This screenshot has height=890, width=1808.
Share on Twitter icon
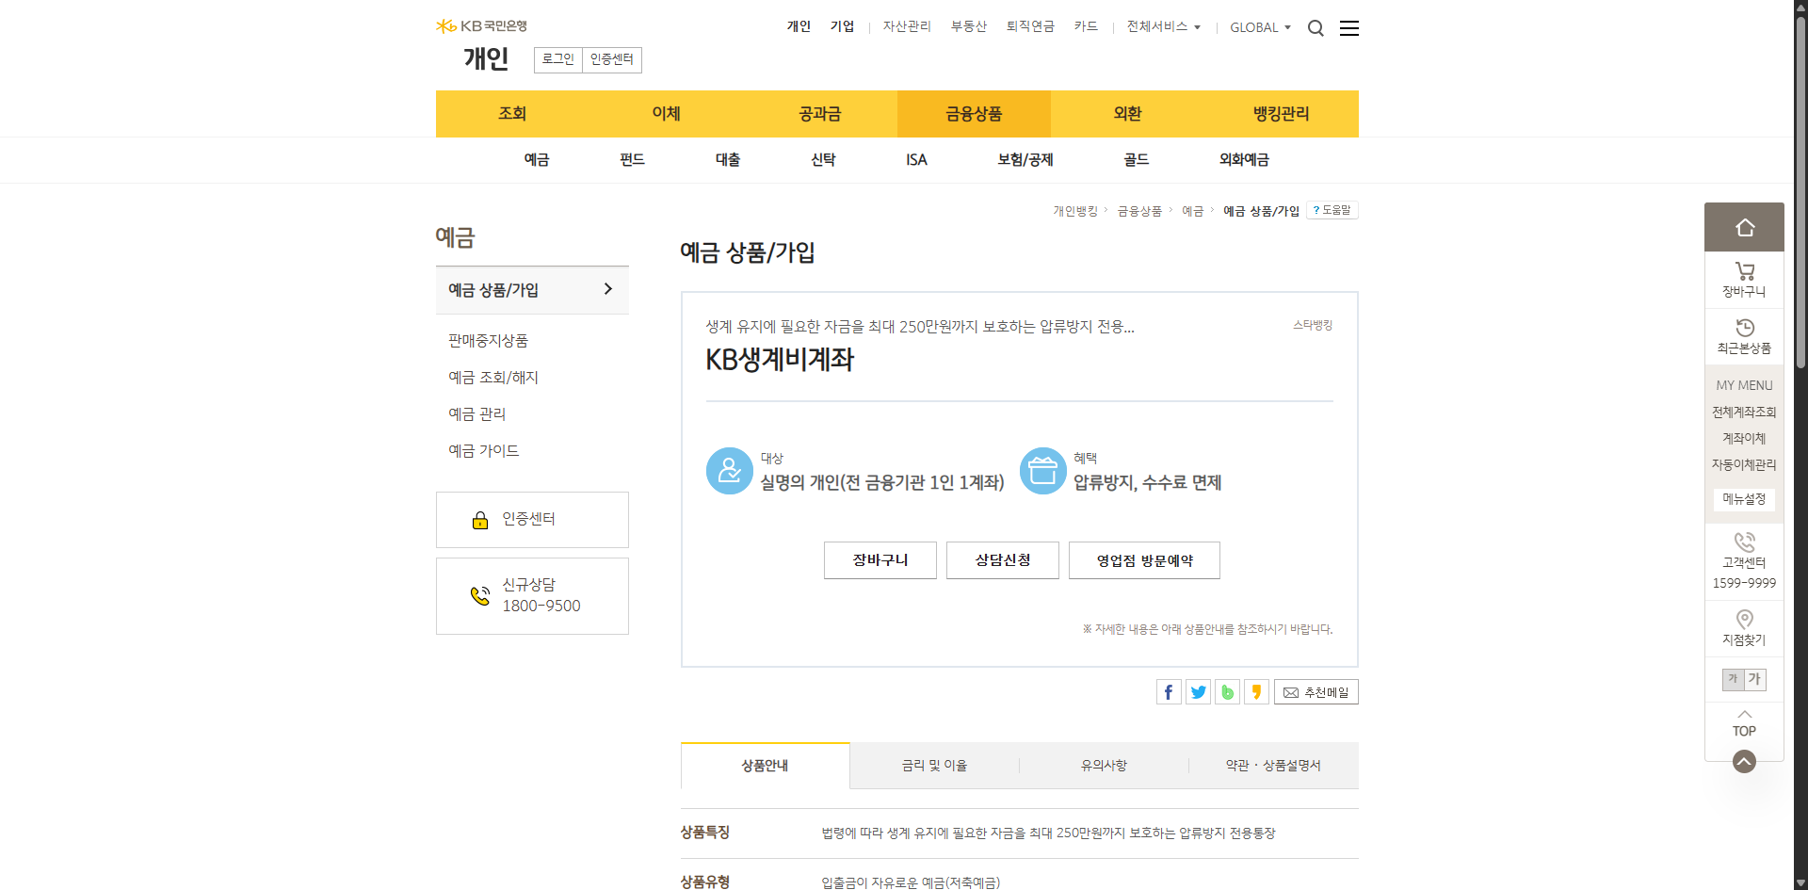(1198, 692)
